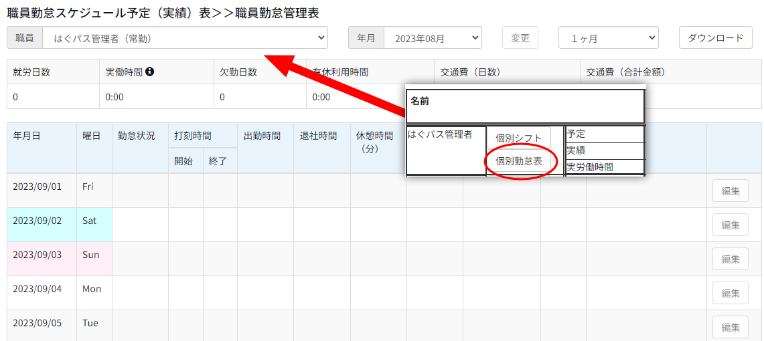Open the 1ヶ月 period dropdown
Viewport: 764px width, 341px height.
pos(608,38)
